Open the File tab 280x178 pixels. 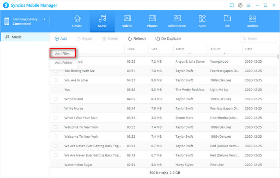[227, 21]
